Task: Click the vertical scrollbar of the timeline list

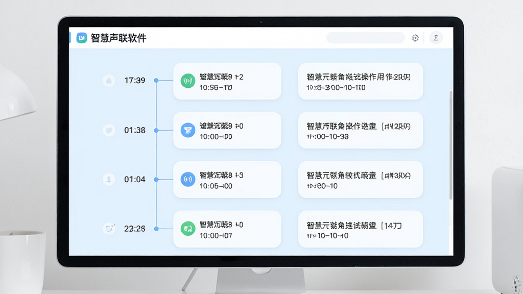Action: point(450,145)
